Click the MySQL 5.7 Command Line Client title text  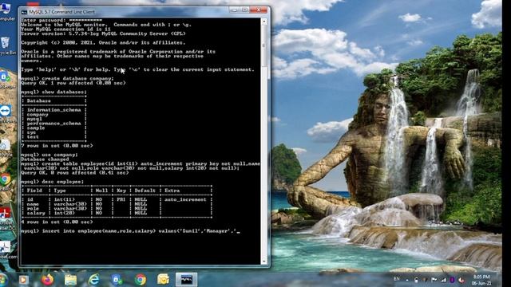coord(62,12)
